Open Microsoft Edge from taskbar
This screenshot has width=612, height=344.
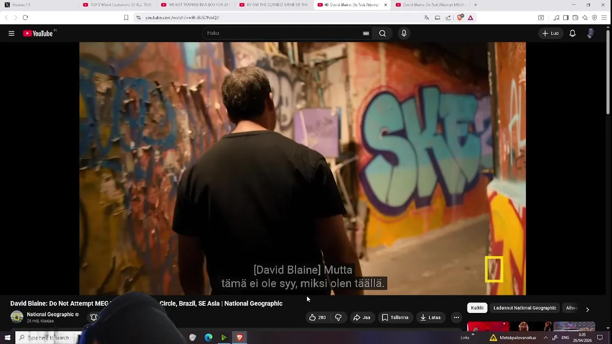pos(208,338)
